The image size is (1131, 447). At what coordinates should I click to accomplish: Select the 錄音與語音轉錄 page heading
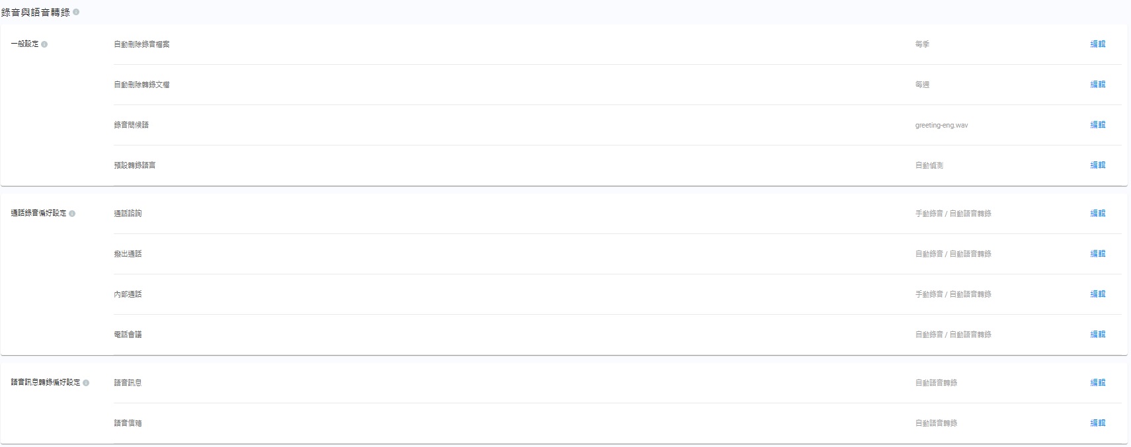[x=36, y=13]
